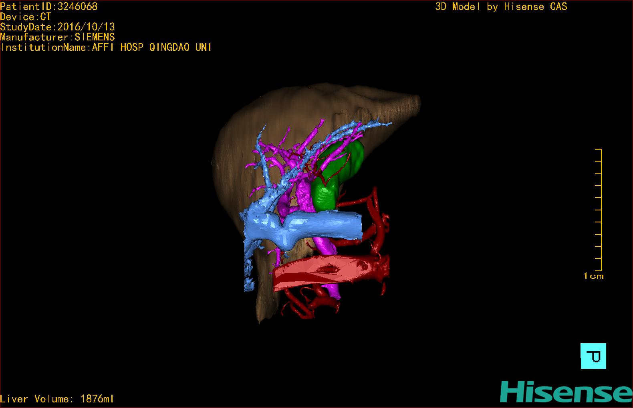Click the InstitutionName:AFFI HOSP QINGDAO UNI text
This screenshot has height=408, width=633.
point(106,47)
